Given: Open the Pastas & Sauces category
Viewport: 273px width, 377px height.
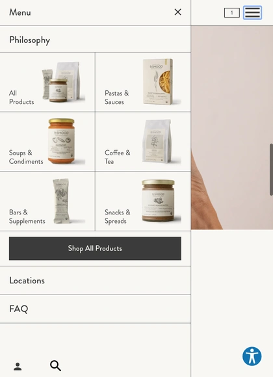Looking at the screenshot, I should coord(143,82).
